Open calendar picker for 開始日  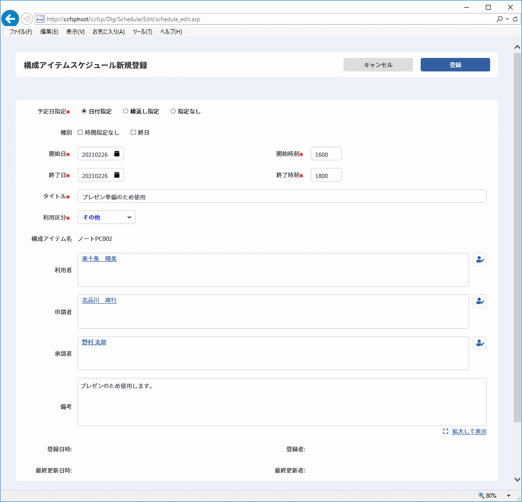tap(117, 153)
